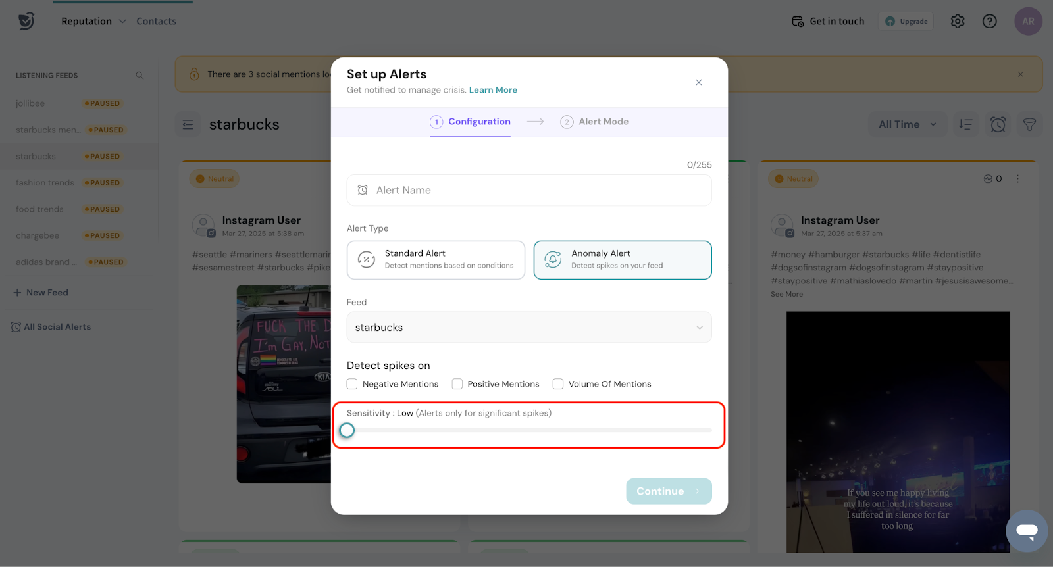Open the Learn More link
The image size is (1053, 567).
pyautogui.click(x=493, y=90)
